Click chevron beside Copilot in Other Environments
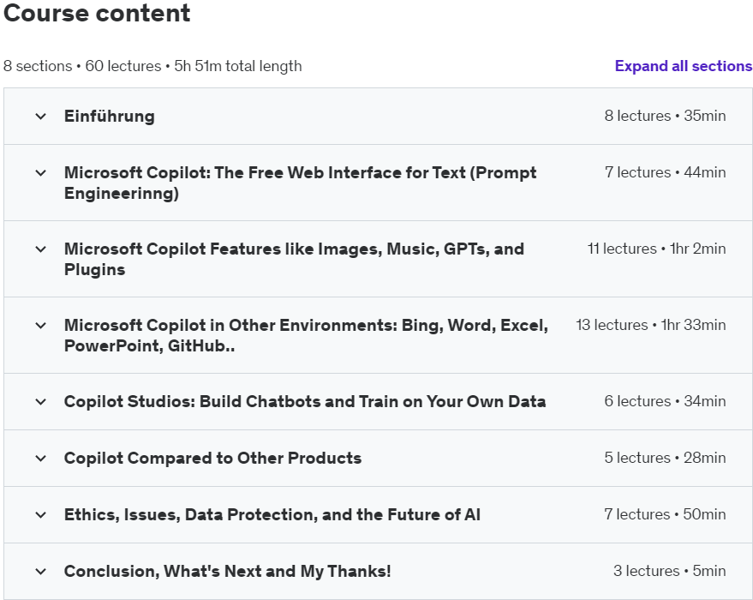 click(40, 326)
